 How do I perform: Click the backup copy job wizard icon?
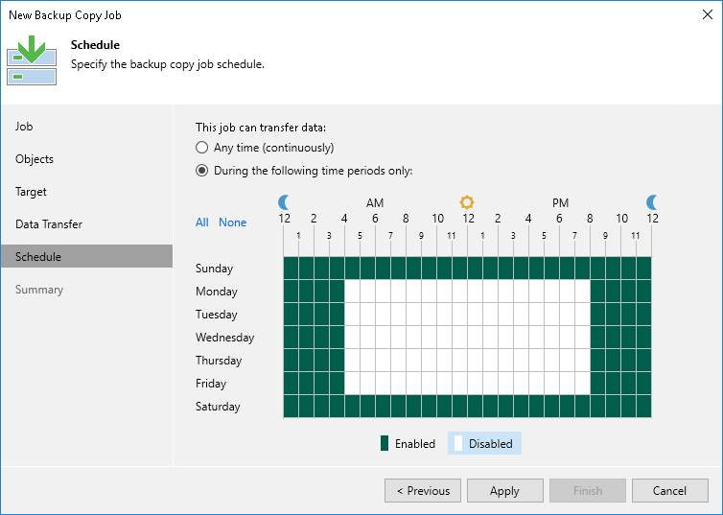[x=32, y=59]
